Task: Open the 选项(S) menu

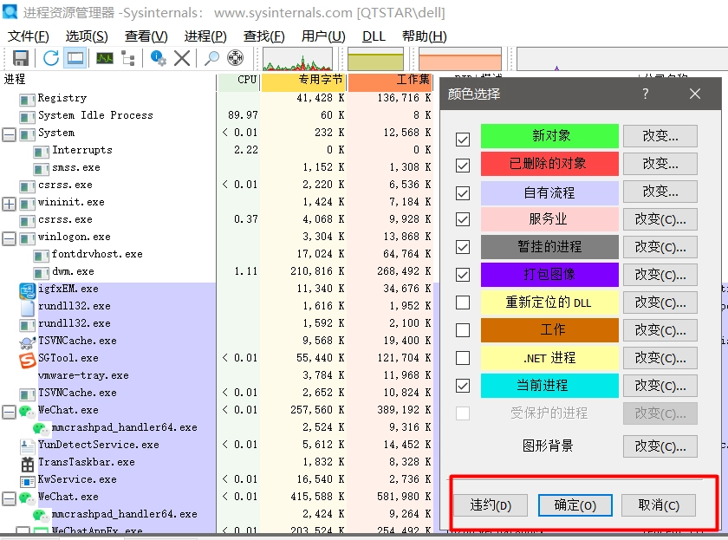Action: [87, 36]
